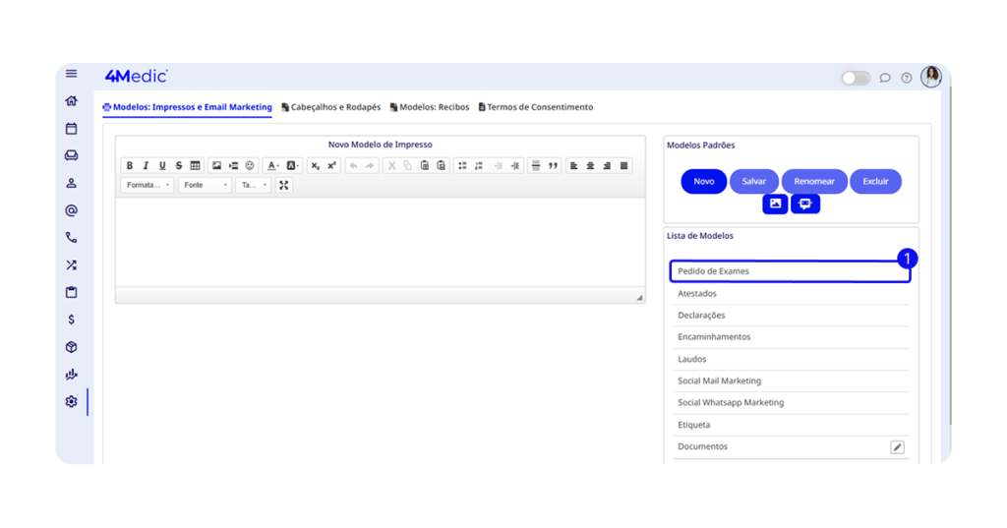This screenshot has width=1007, height=528.
Task: Click the Salvar button
Action: coord(754,182)
